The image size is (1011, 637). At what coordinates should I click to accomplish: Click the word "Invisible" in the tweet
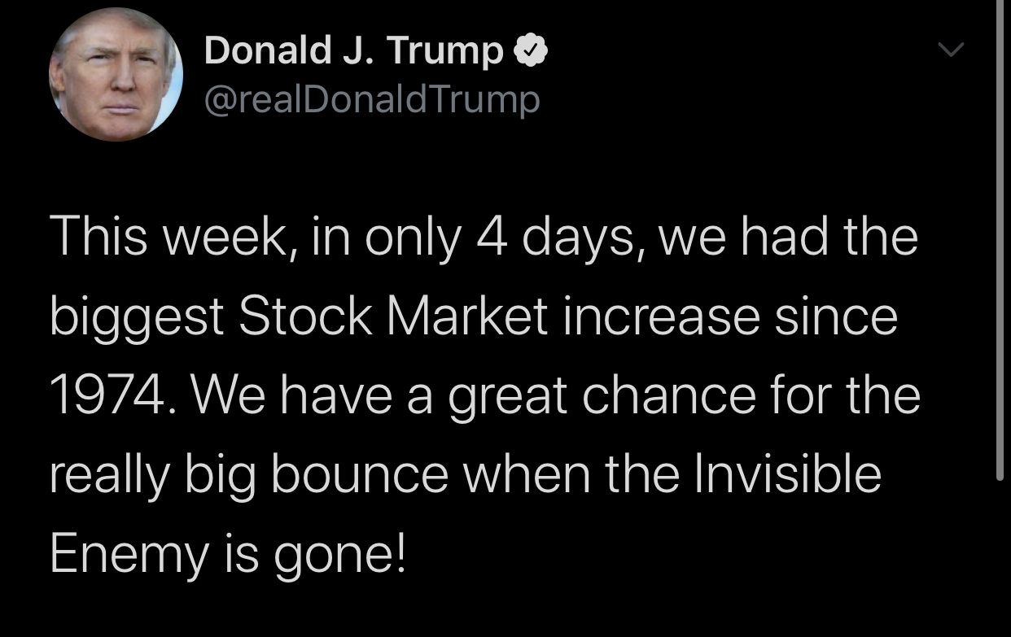click(787, 475)
